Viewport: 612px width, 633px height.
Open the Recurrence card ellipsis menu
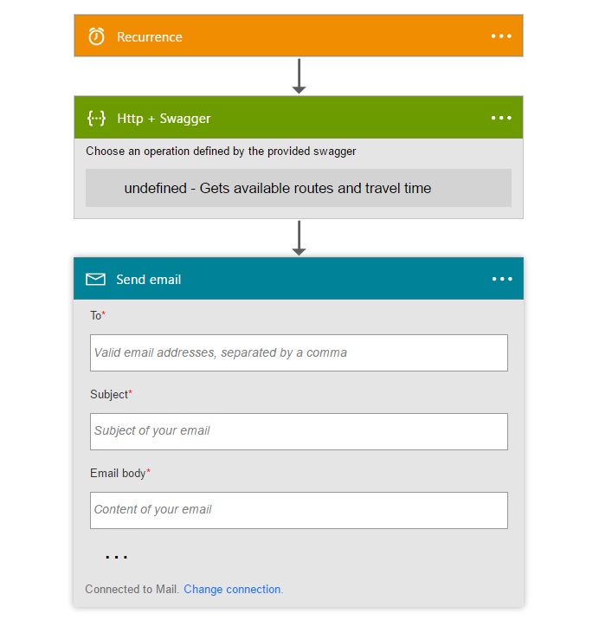[x=501, y=36]
